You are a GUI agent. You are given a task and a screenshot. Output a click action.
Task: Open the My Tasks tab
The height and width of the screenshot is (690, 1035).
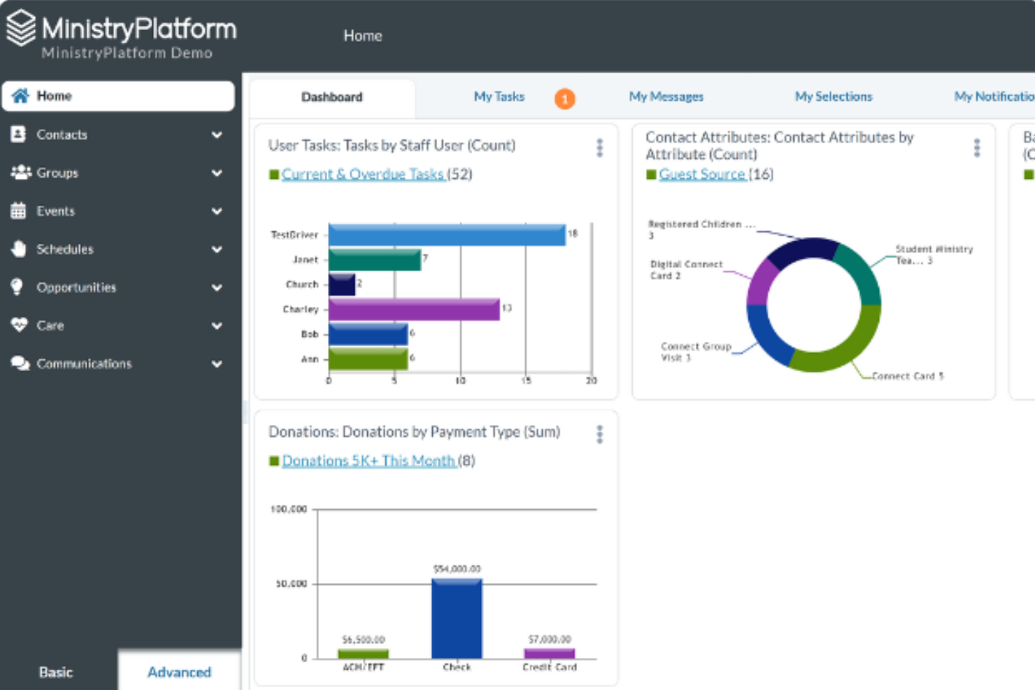[499, 96]
